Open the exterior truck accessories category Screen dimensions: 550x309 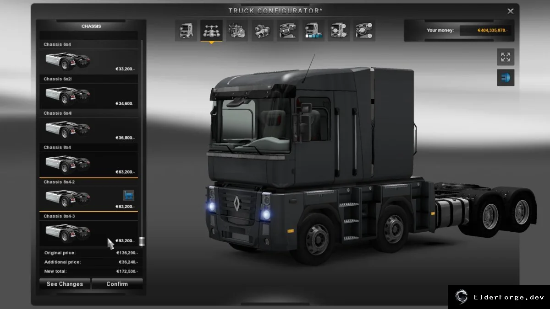[x=339, y=31]
